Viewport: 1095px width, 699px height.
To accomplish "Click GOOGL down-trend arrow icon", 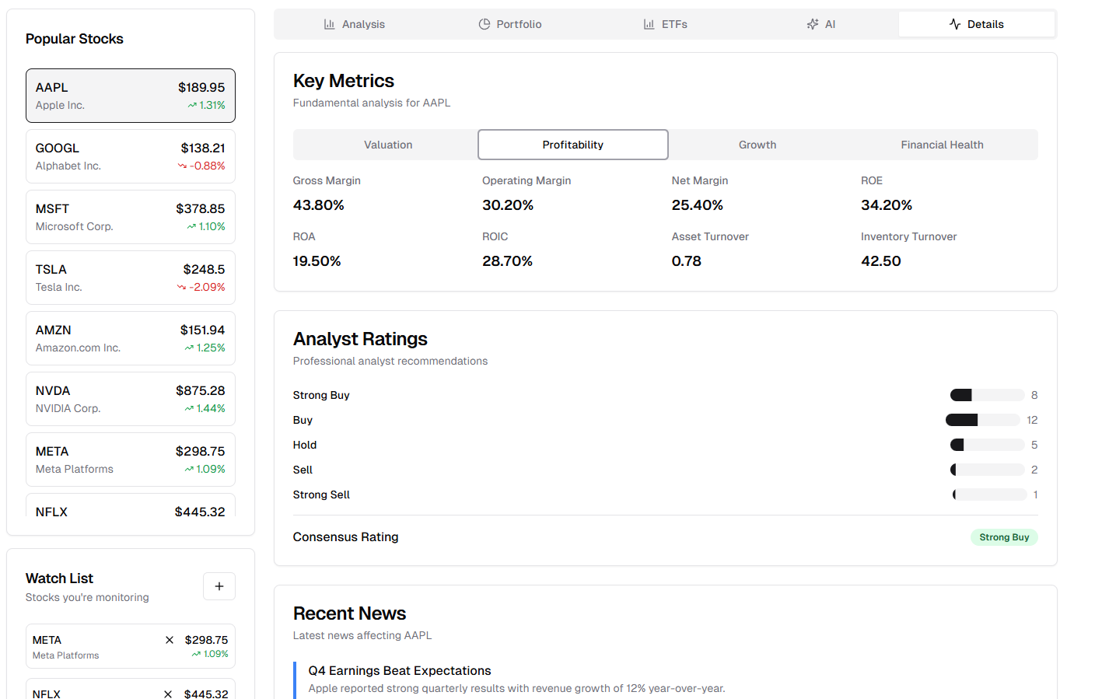I will [182, 166].
